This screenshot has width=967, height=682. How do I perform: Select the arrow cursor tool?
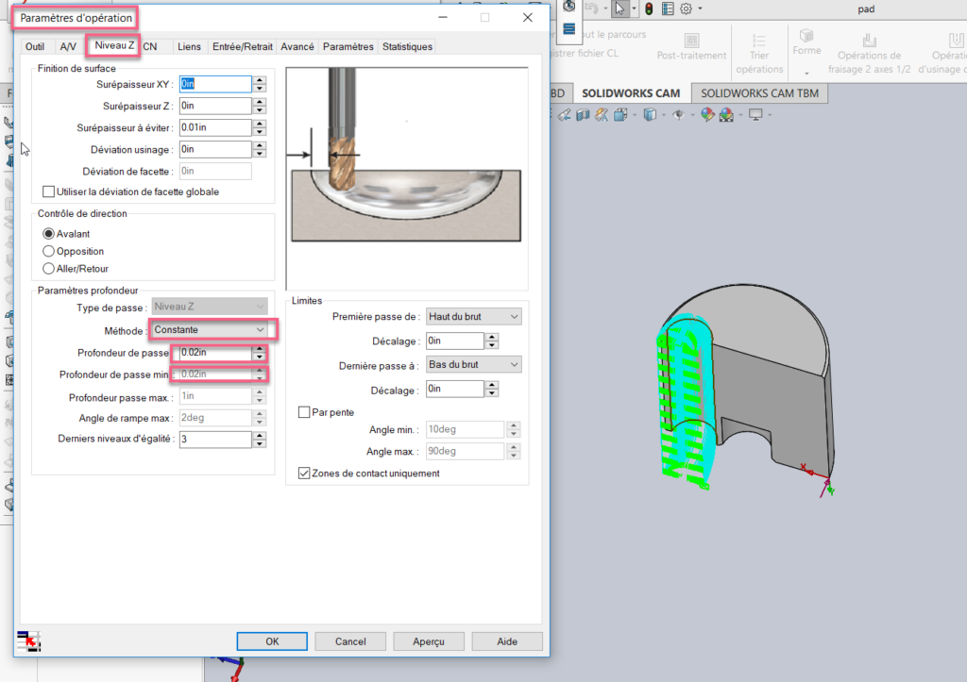(619, 8)
